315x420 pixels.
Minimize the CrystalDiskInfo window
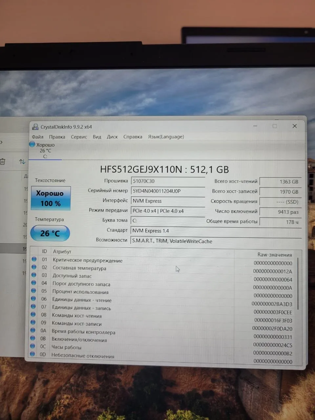[255, 126]
